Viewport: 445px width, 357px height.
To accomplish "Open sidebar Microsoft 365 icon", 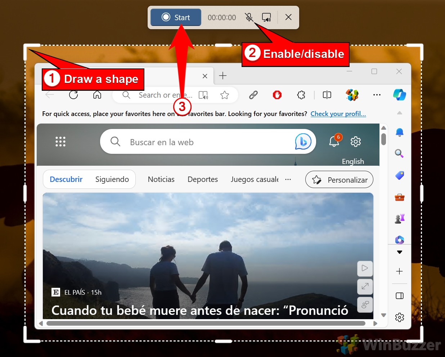I will [400, 240].
